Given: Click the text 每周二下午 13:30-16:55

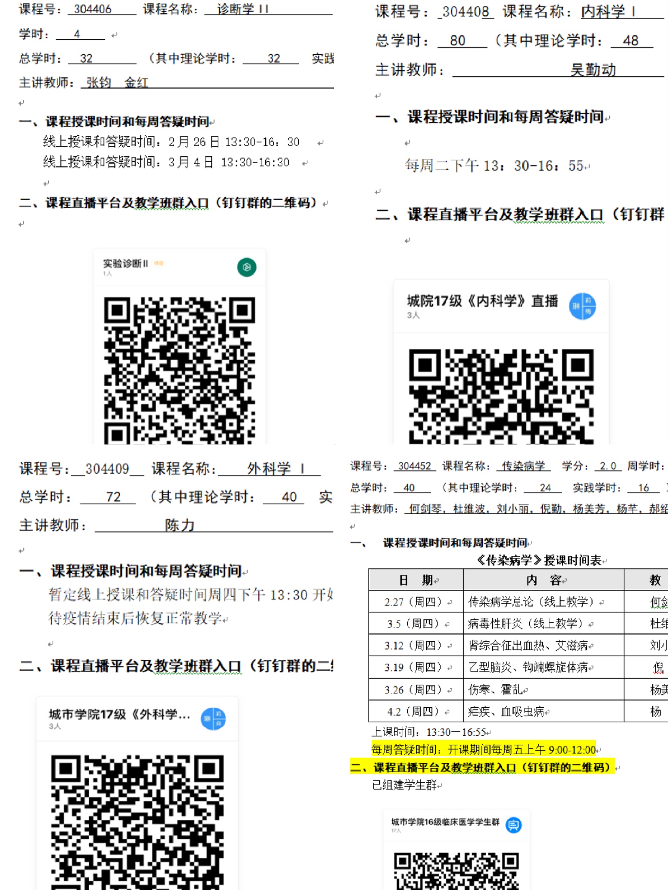Looking at the screenshot, I should tap(494, 165).
